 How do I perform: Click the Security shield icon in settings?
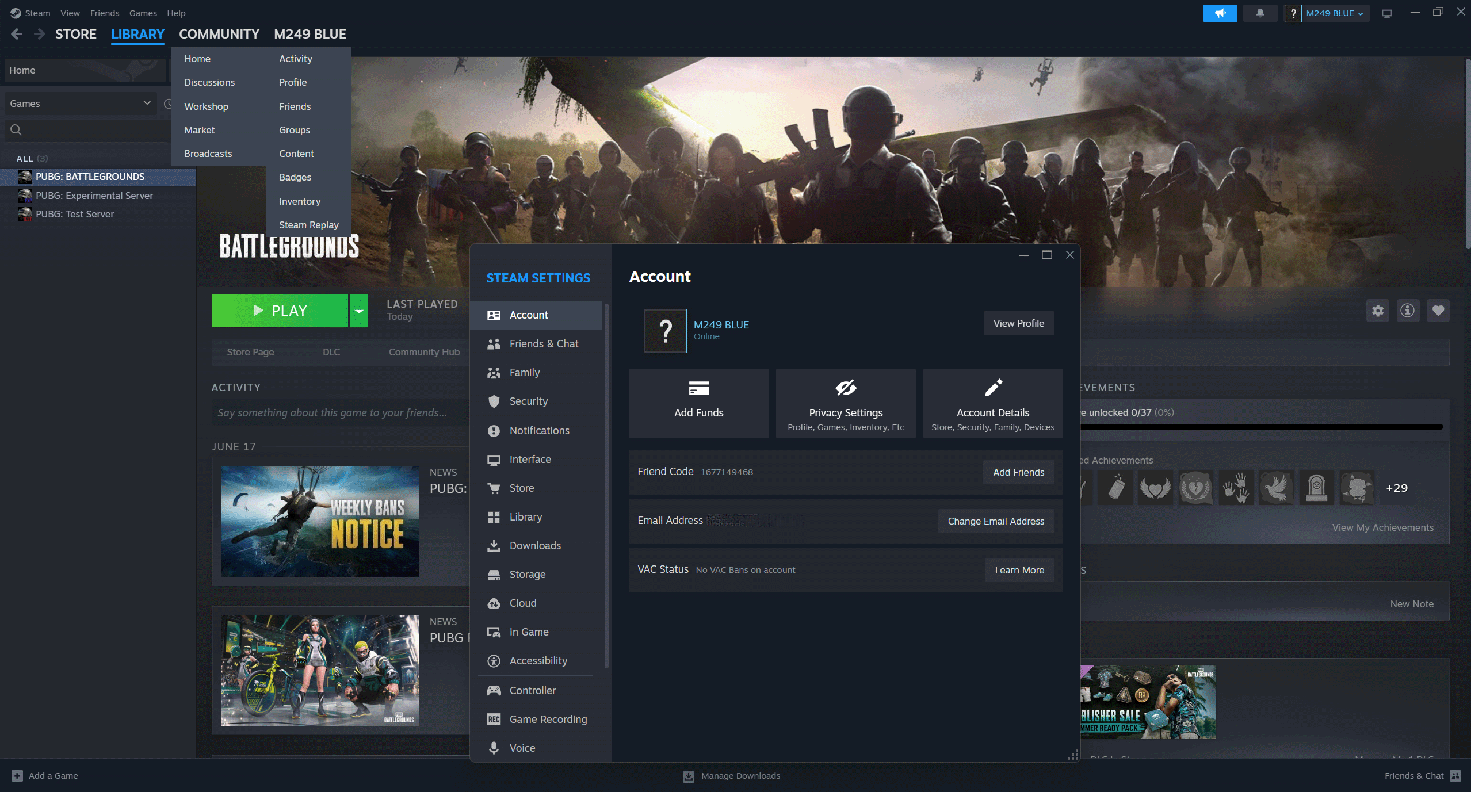point(494,401)
